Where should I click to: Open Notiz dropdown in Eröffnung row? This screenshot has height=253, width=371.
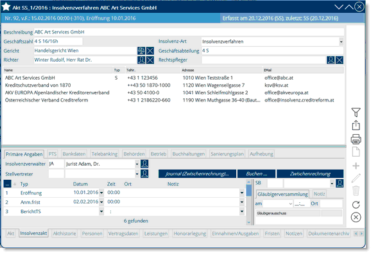[x=242, y=193]
